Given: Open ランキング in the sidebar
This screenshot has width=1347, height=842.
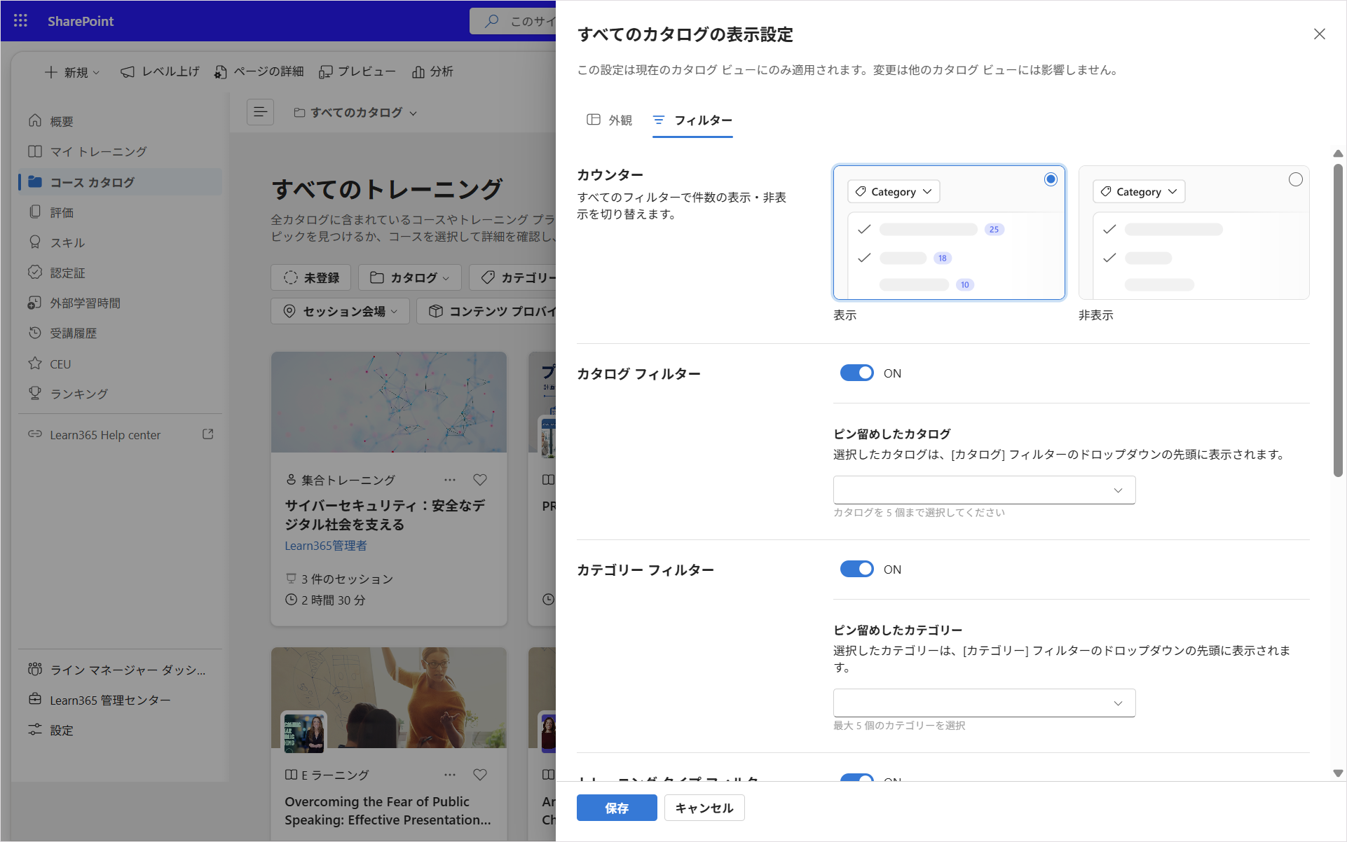Looking at the screenshot, I should tap(121, 394).
